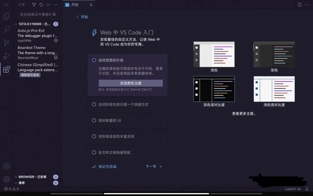Click the extension search input field
Image resolution: width=313 pixels, height=196 pixels.
(x=39, y=14)
